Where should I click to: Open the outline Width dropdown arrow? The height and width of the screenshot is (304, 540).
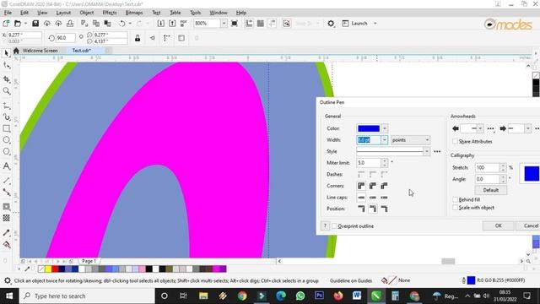coord(385,140)
